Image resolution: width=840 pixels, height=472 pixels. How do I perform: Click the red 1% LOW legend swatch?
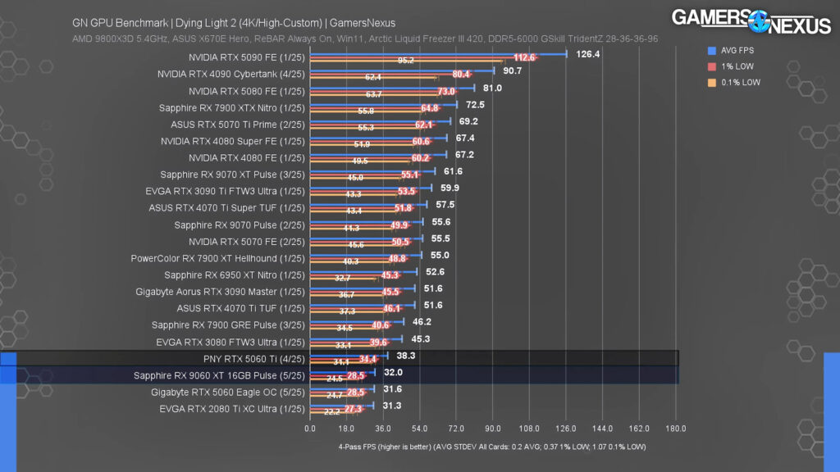tap(711, 67)
